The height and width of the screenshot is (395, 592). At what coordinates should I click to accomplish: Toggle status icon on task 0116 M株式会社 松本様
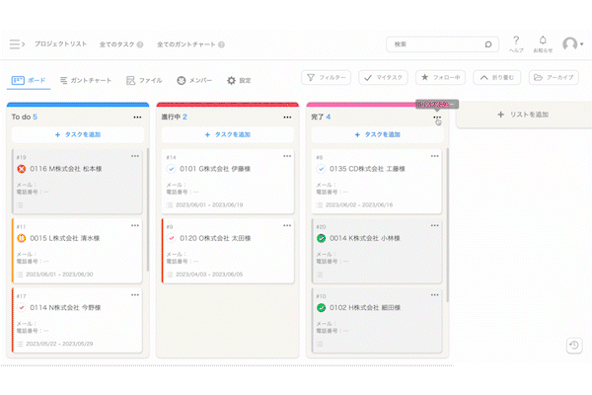(21, 169)
